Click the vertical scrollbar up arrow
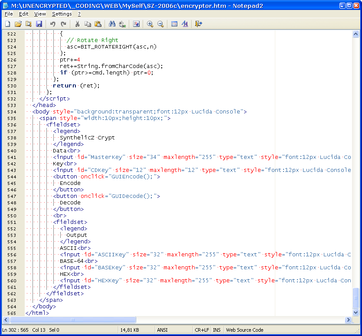This screenshot has width=362, height=336. 356,34
